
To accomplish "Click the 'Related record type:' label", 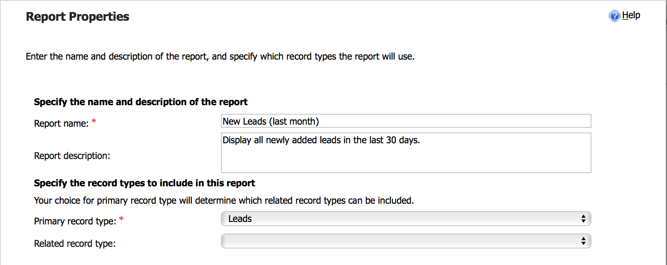I will (x=75, y=243).
